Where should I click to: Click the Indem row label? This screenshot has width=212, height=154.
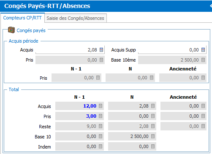(44, 147)
